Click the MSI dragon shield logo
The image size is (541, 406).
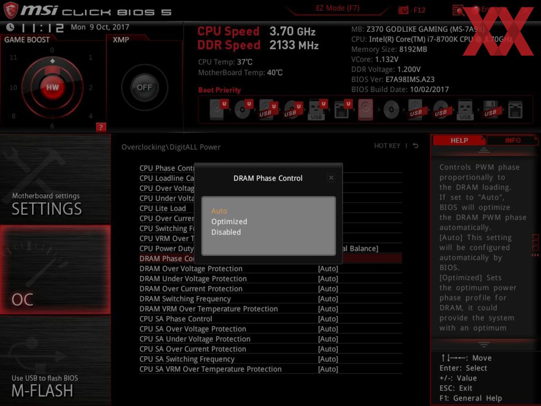click(x=10, y=10)
